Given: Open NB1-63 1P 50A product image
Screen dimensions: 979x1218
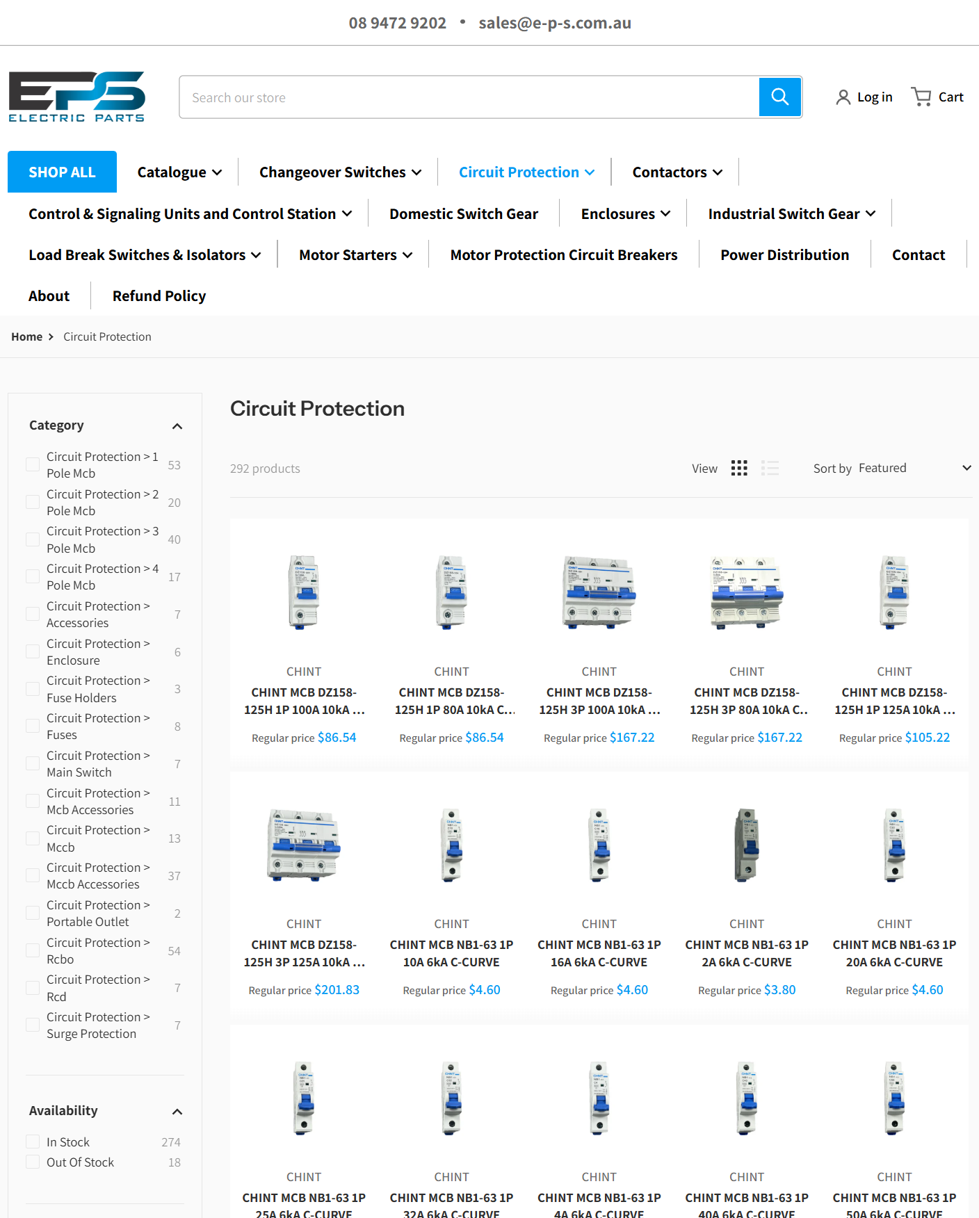Looking at the screenshot, I should tap(895, 1098).
